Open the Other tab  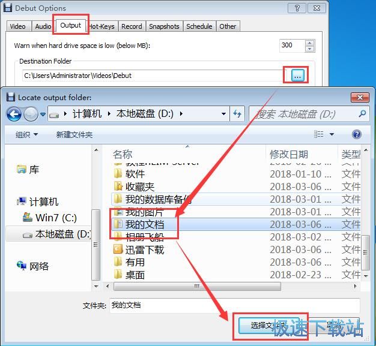(x=228, y=26)
